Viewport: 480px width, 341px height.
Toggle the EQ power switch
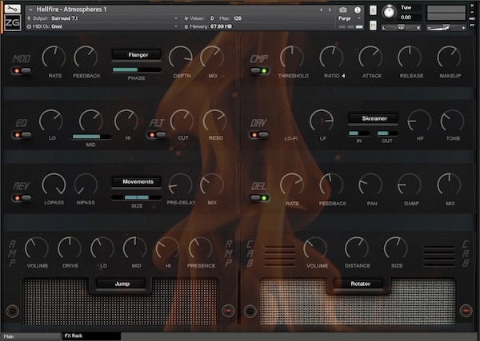(22, 134)
